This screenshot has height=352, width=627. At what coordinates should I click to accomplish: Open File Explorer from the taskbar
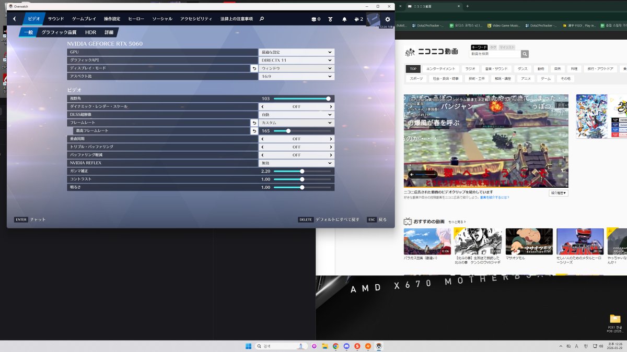coord(324,346)
